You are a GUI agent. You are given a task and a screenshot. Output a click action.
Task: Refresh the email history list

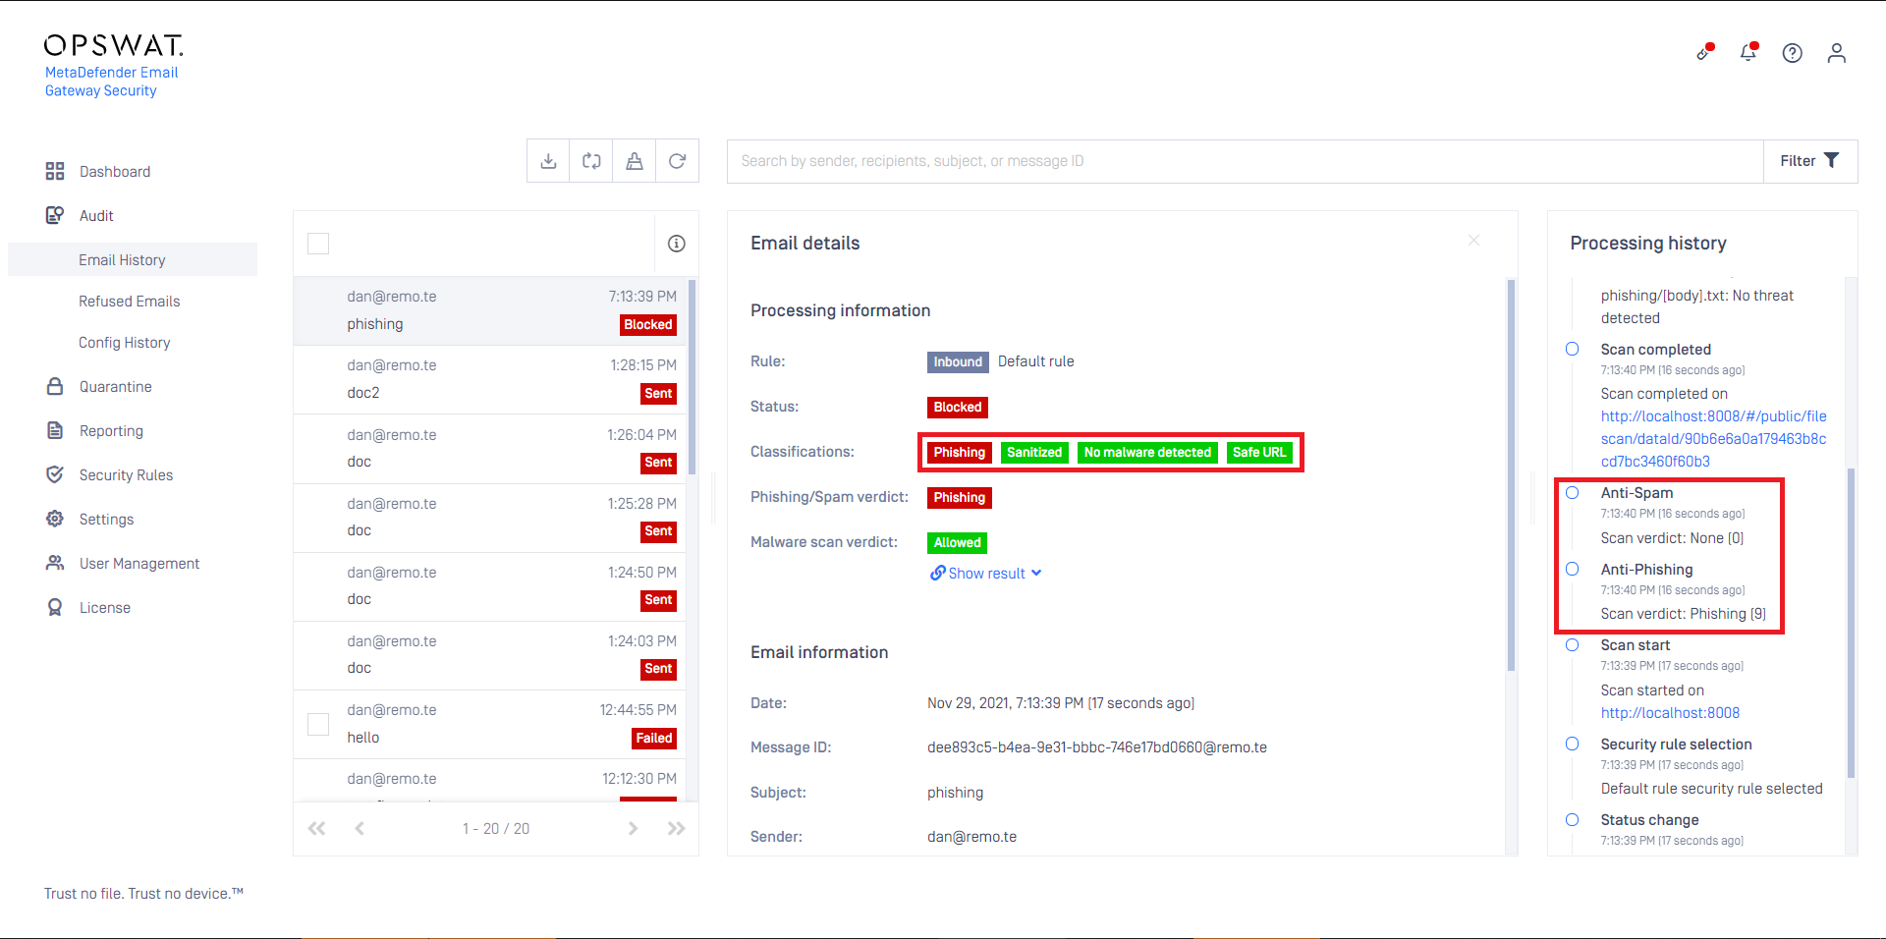[677, 161]
